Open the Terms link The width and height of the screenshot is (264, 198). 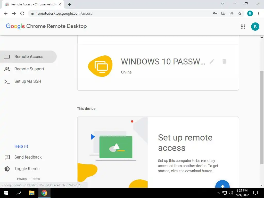tap(35, 179)
